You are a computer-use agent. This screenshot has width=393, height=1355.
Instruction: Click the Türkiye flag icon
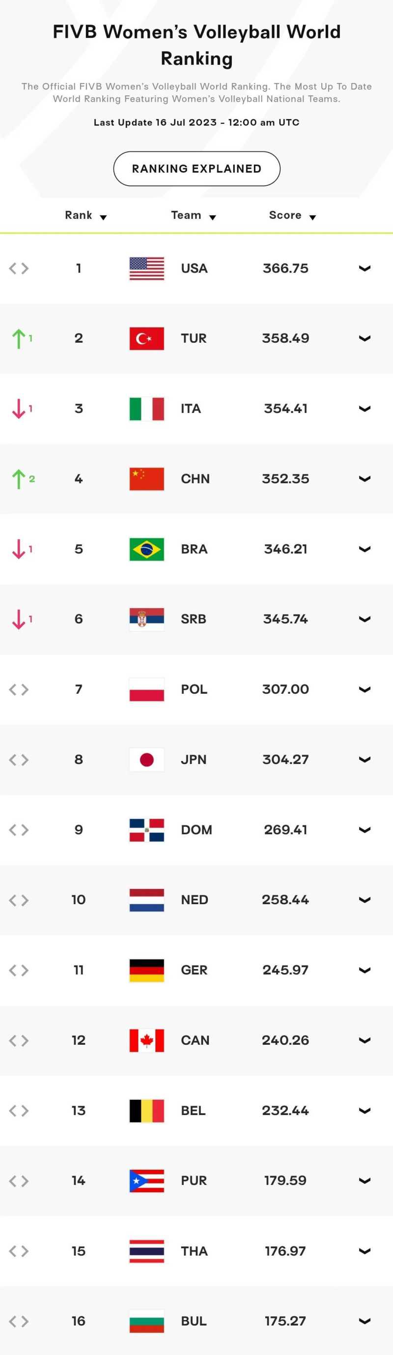pos(146,338)
